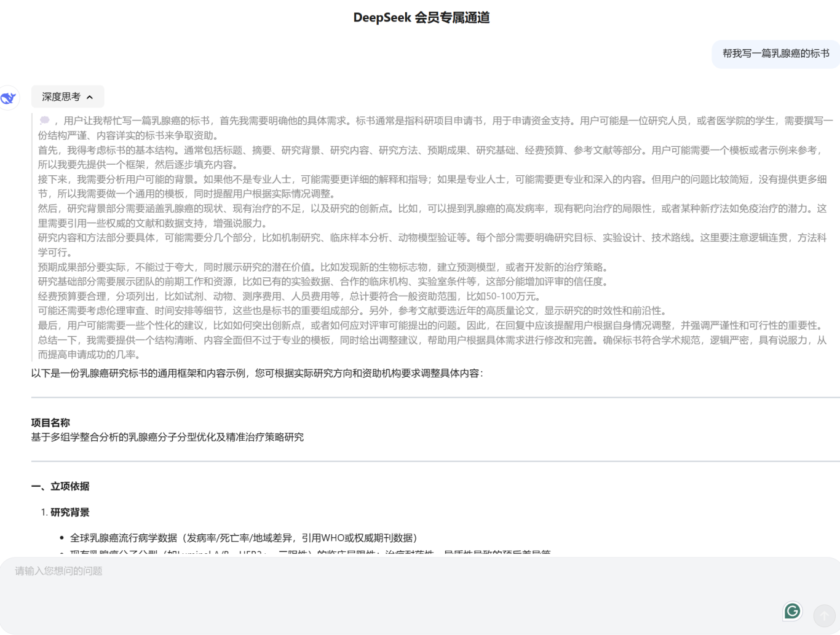This screenshot has height=635, width=840.
Task: Click the thought bubble icon in reasoning
Action: [x=45, y=120]
